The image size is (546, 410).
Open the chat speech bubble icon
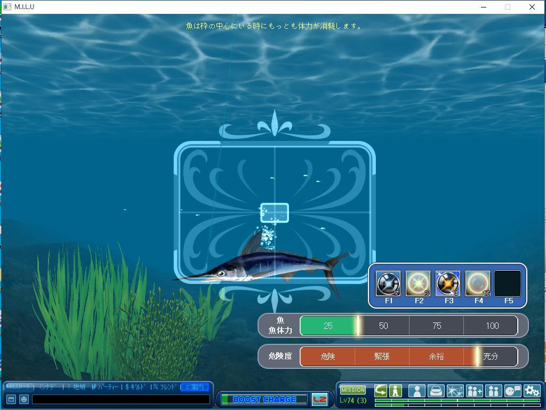tap(512, 391)
